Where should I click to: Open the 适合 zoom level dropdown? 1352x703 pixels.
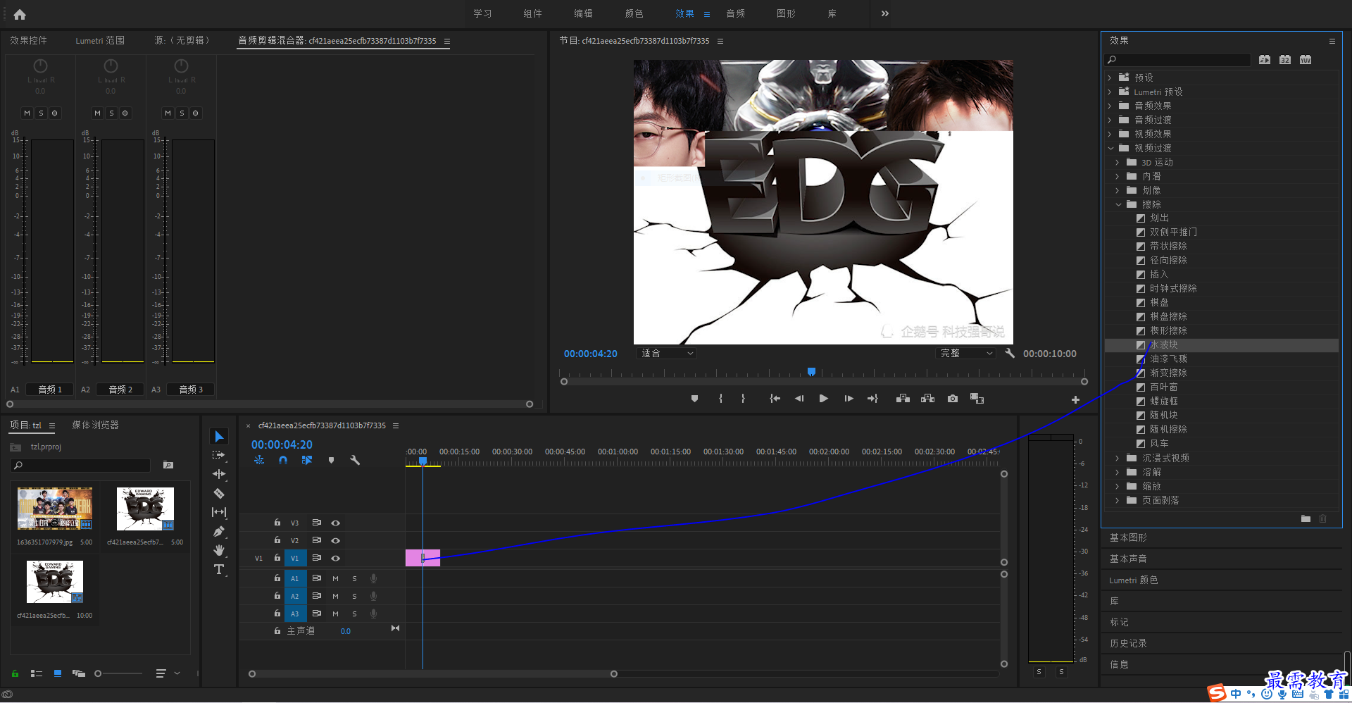click(x=666, y=354)
